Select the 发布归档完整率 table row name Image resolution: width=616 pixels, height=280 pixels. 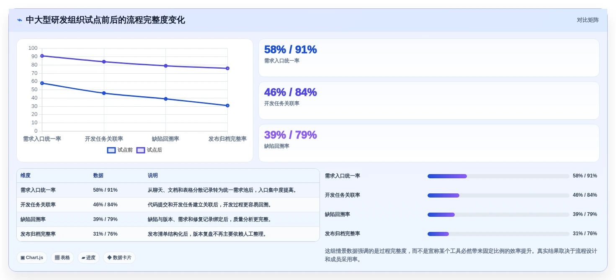coord(38,234)
